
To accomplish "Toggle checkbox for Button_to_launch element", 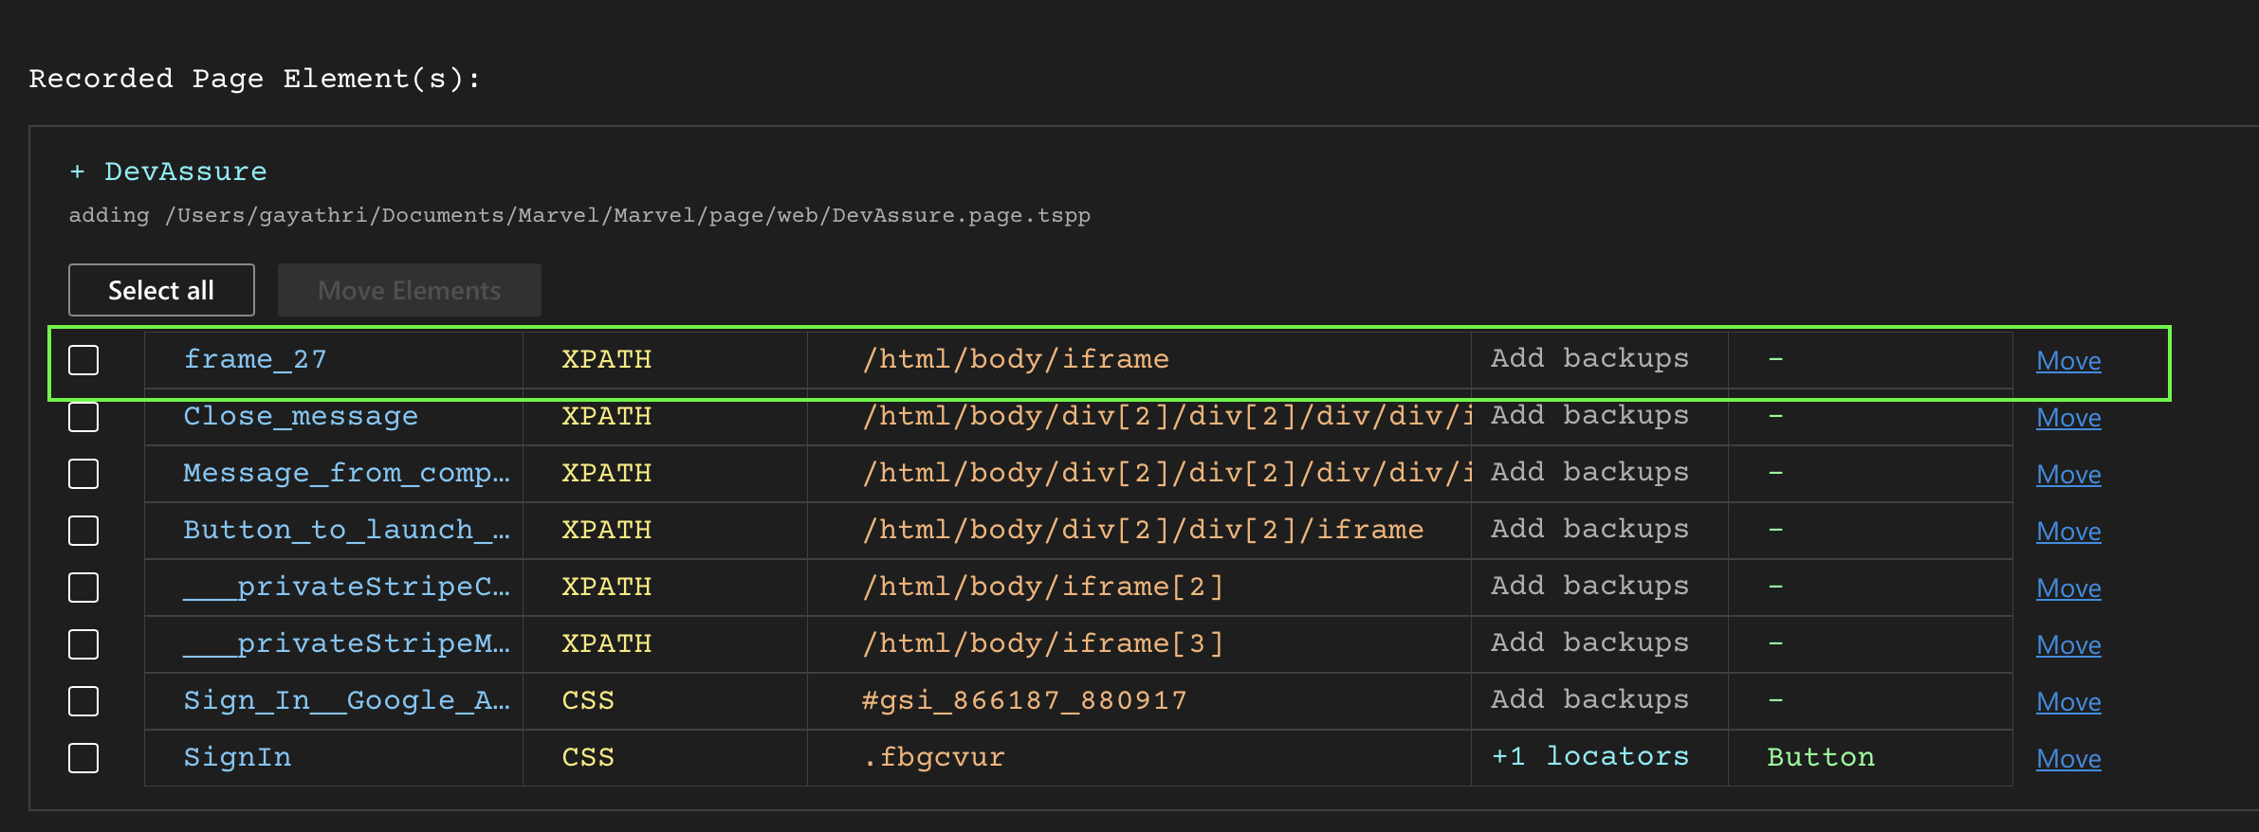I will 83,531.
